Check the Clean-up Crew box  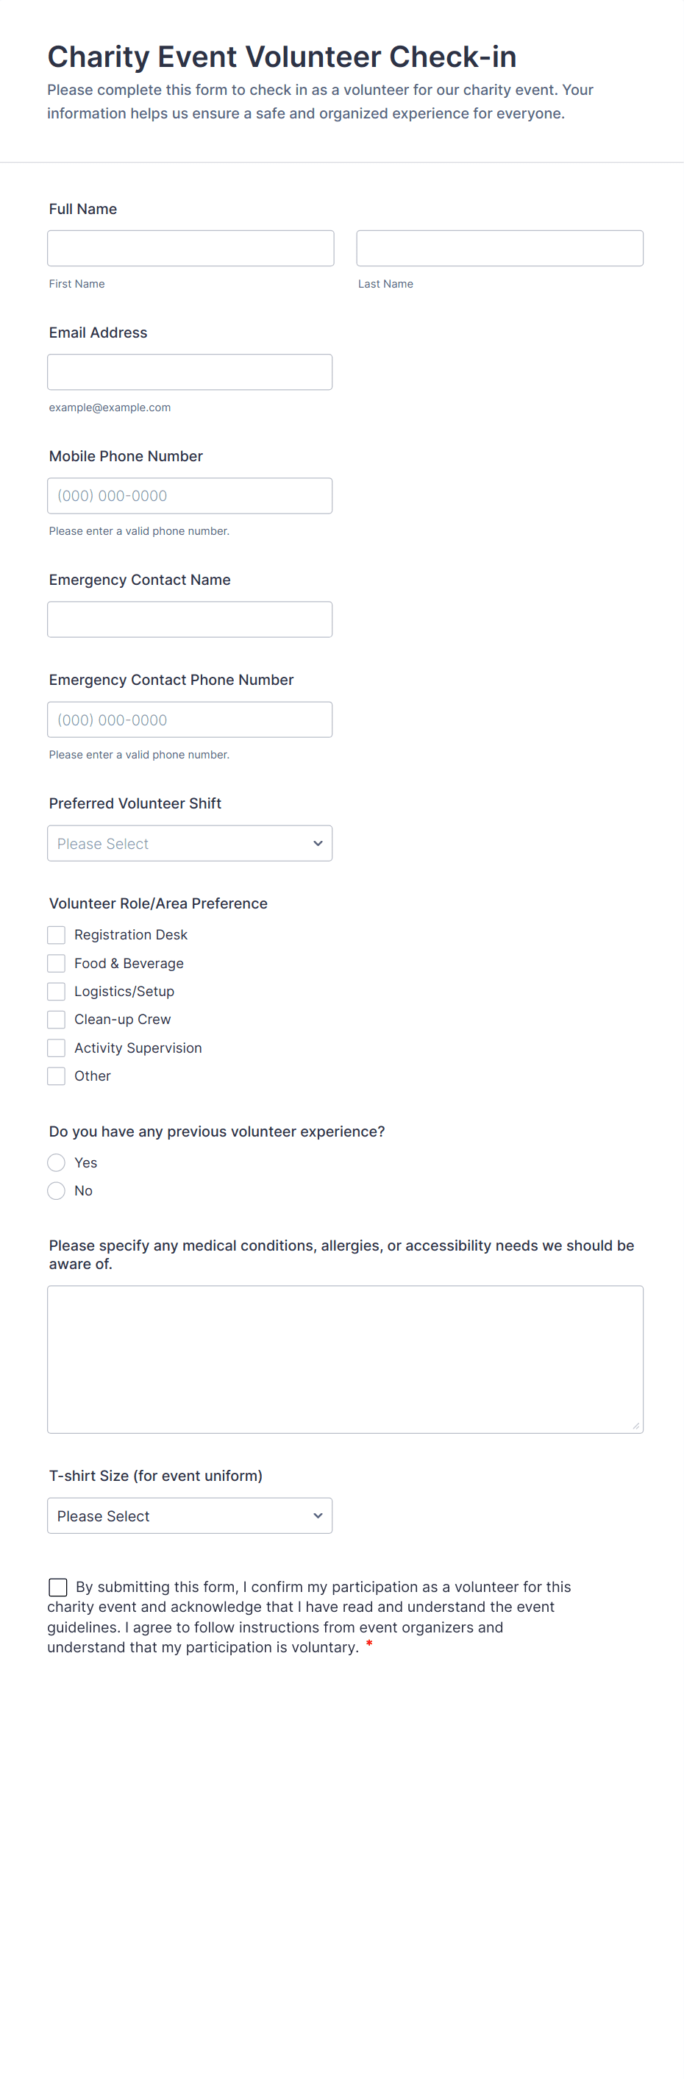57,1020
